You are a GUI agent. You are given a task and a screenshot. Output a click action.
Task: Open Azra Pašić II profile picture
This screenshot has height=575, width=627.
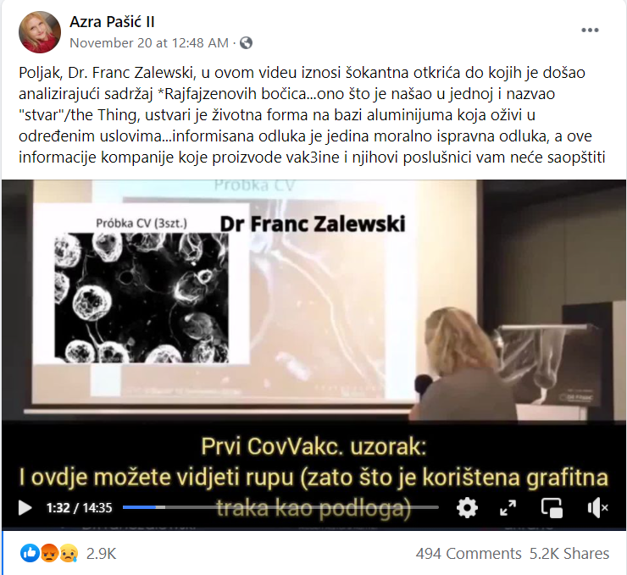tap(40, 32)
